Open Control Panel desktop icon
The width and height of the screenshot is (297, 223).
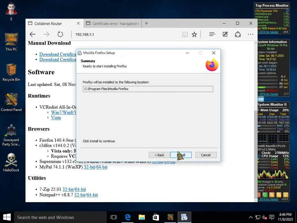(11, 102)
